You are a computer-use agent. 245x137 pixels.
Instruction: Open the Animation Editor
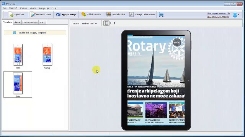coord(41,14)
